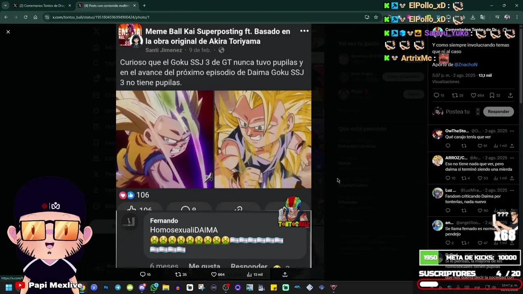
Task: Open the reply icon below the photo
Action: (x=143, y=274)
